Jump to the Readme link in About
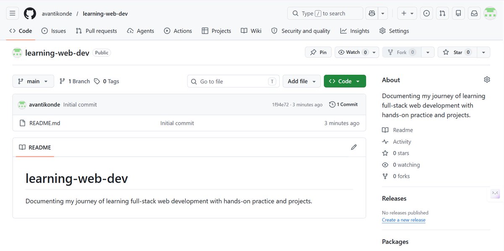 click(397, 130)
